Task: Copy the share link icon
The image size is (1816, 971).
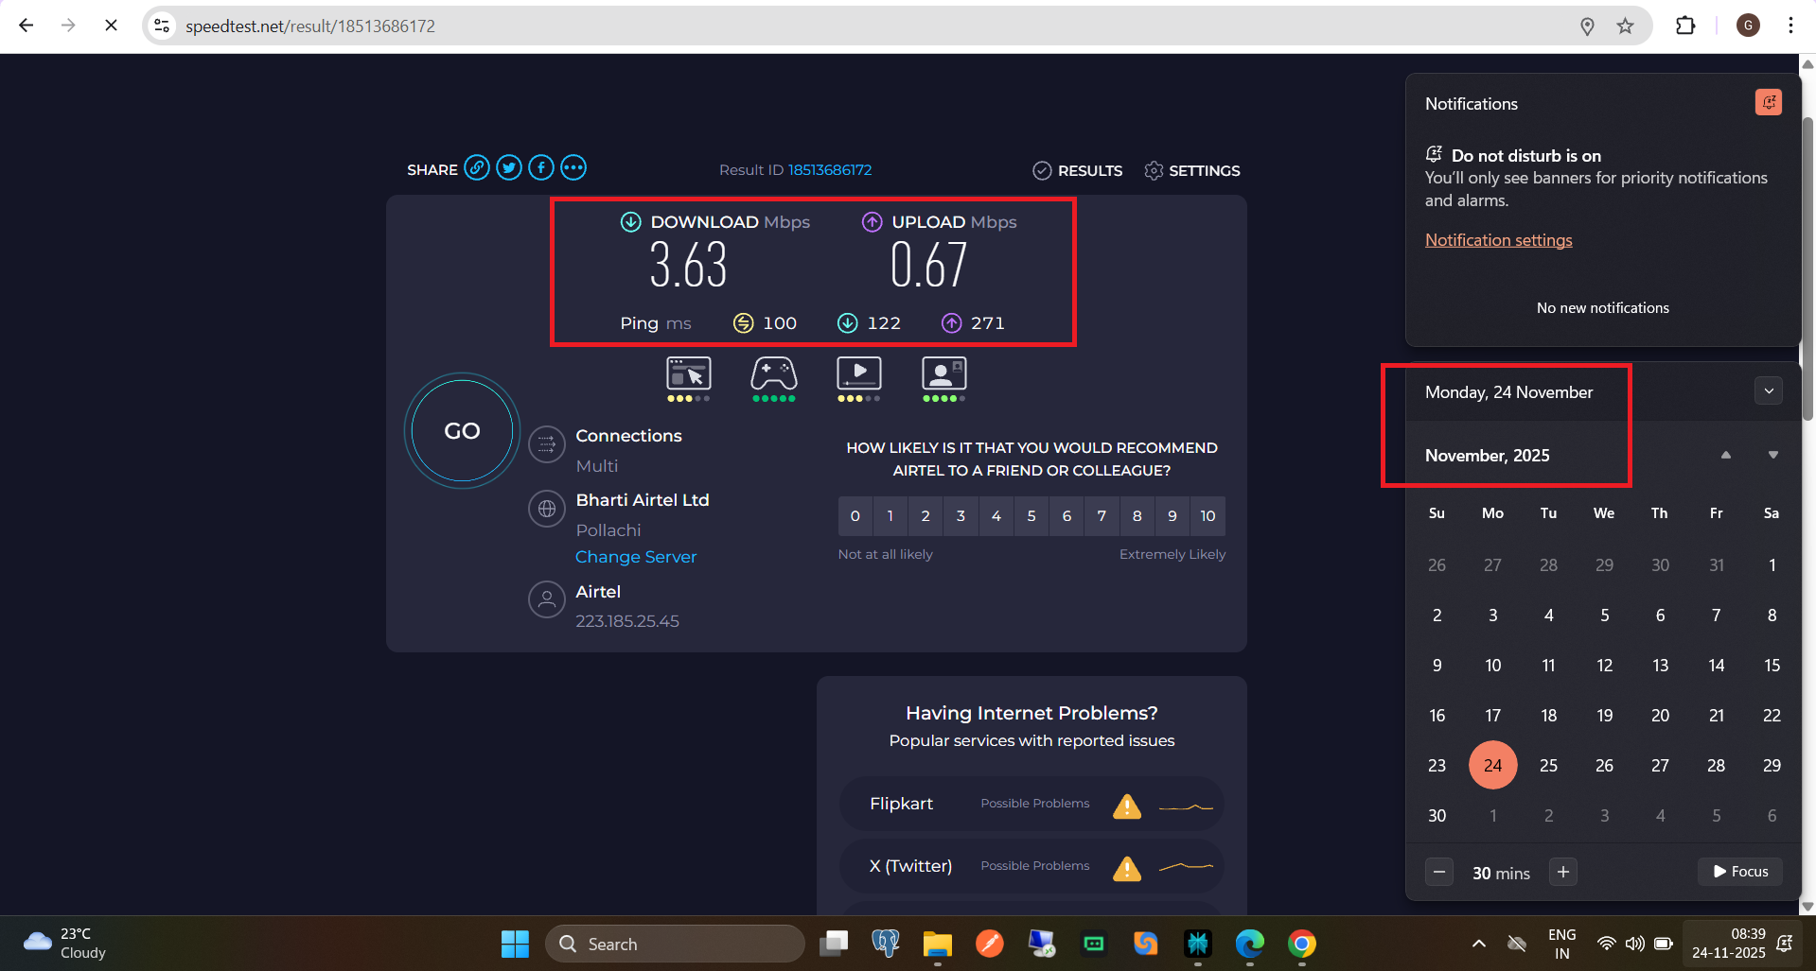Action: (x=477, y=168)
